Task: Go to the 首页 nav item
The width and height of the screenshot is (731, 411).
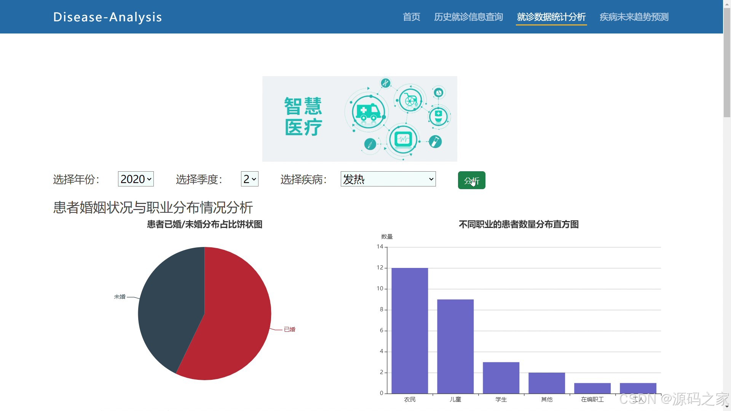Action: [411, 17]
